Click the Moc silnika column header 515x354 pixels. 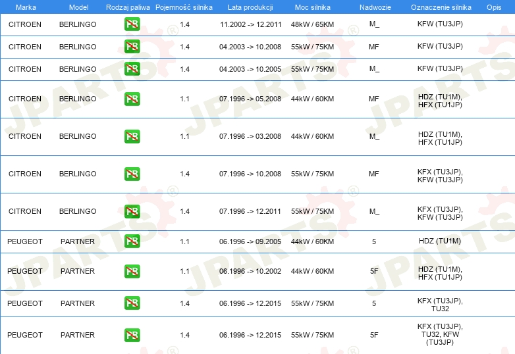click(x=312, y=7)
